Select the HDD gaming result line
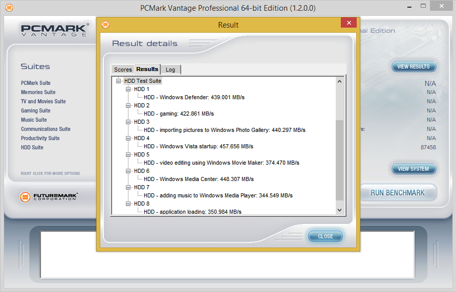The width and height of the screenshot is (456, 292). tap(179, 114)
